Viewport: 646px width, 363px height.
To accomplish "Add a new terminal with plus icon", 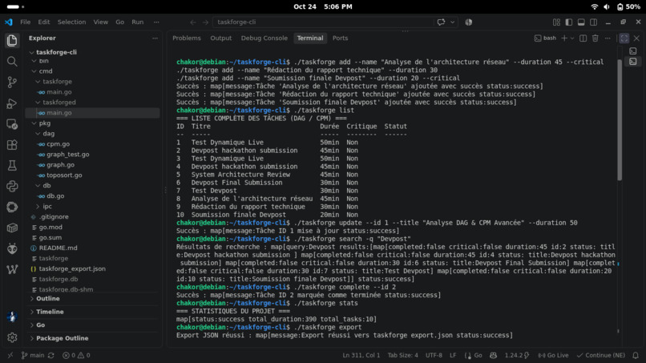I will click(564, 38).
